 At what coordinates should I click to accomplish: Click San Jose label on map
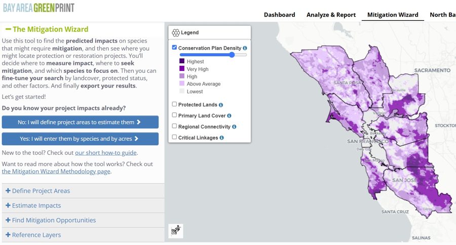click(x=404, y=180)
